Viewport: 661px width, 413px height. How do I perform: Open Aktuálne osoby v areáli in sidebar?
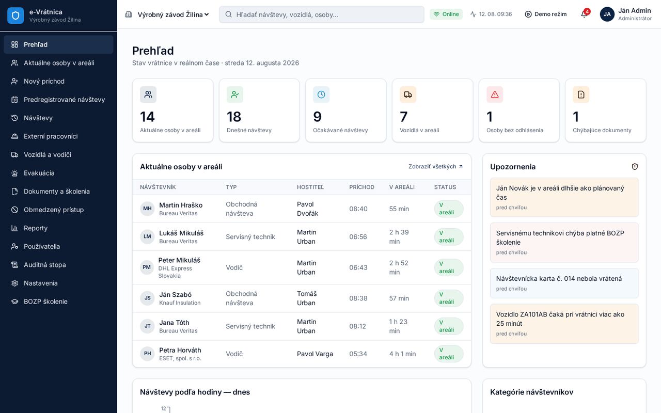(x=58, y=63)
